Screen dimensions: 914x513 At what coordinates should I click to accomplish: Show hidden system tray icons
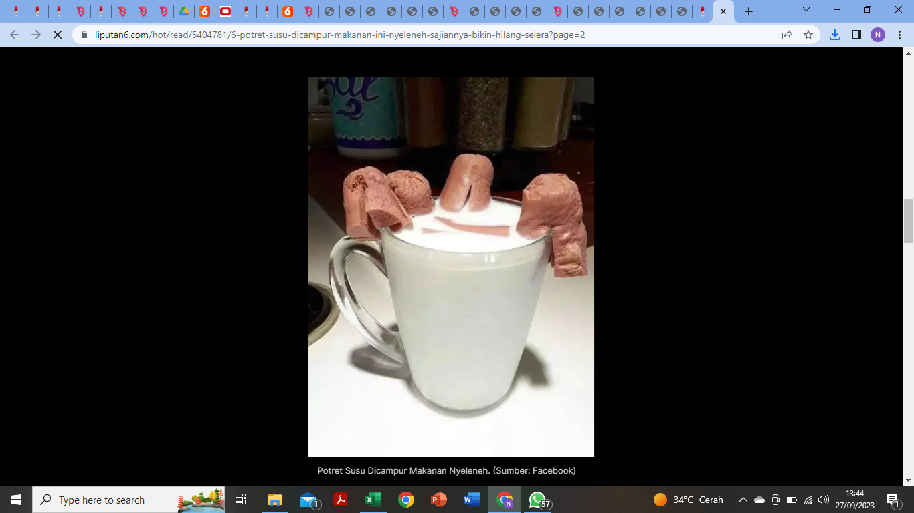(743, 500)
